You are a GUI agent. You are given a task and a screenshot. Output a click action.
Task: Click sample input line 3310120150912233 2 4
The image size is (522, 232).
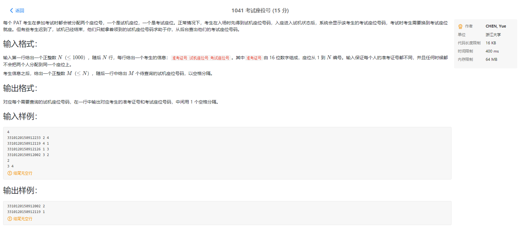point(28,138)
